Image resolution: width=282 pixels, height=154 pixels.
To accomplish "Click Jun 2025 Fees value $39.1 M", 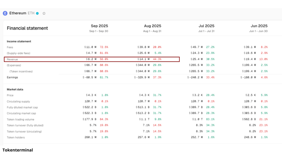I will [250, 47].
